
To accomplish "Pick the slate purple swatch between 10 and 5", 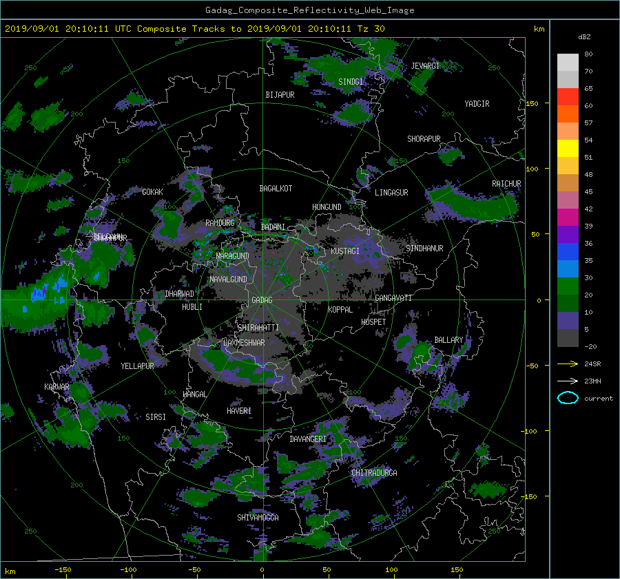I will coord(568,321).
